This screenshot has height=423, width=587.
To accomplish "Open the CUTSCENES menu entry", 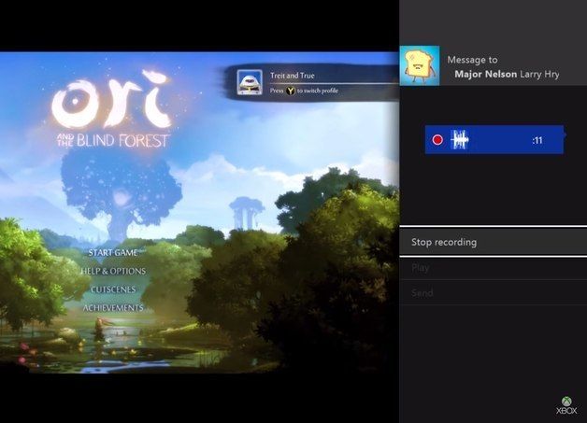I will (x=113, y=289).
